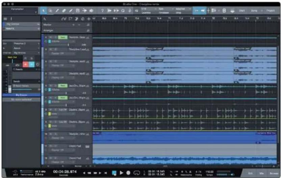Click yellow swatch on first Electro track
The width and height of the screenshot is (281, 178).
coord(50,114)
